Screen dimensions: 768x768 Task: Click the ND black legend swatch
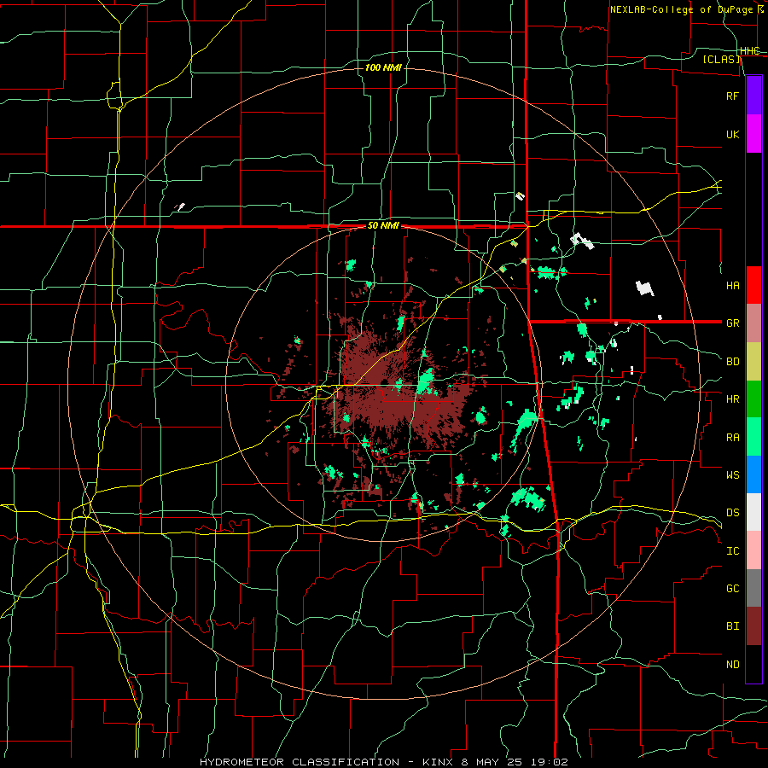pyautogui.click(x=753, y=664)
